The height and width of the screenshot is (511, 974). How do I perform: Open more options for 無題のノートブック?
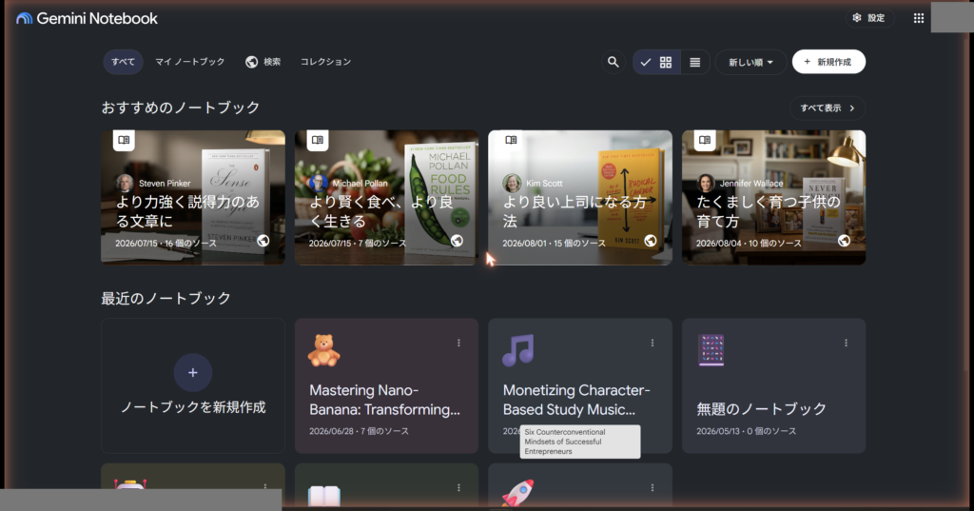[846, 343]
